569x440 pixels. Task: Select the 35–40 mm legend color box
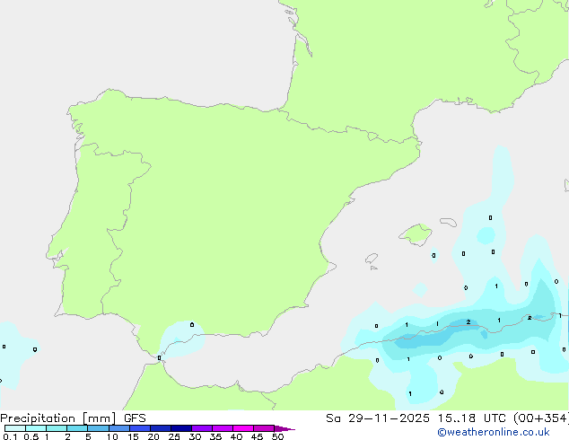coord(223,428)
